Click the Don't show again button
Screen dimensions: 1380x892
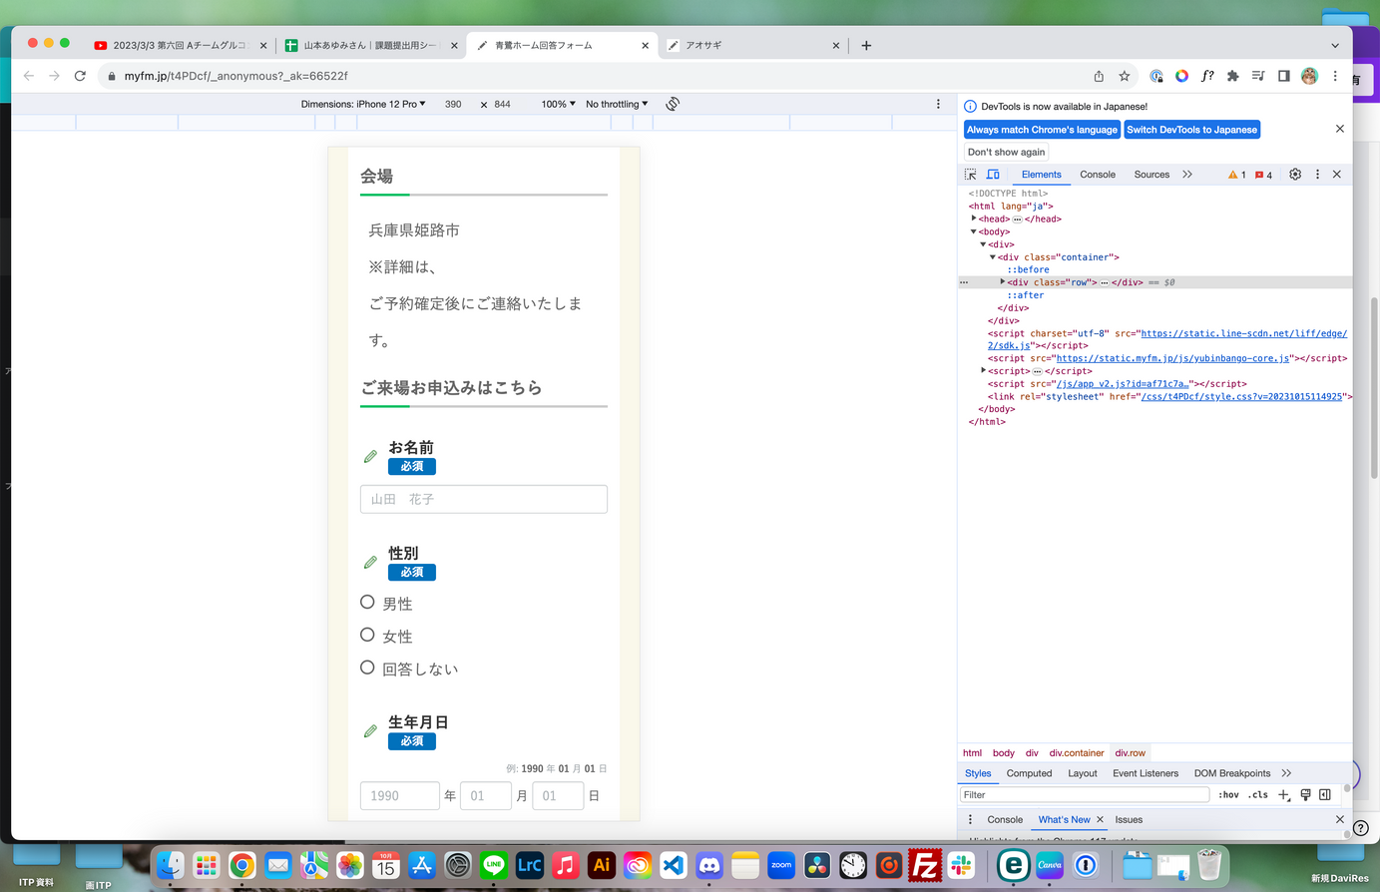pos(1006,152)
